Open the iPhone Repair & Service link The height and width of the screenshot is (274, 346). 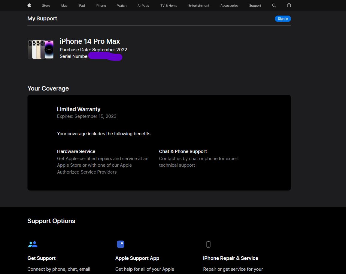coord(231,258)
